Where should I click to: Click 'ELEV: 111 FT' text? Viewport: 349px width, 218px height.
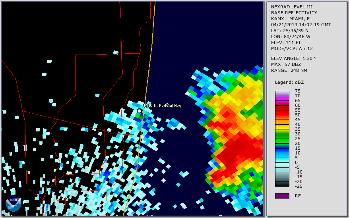(x=286, y=42)
